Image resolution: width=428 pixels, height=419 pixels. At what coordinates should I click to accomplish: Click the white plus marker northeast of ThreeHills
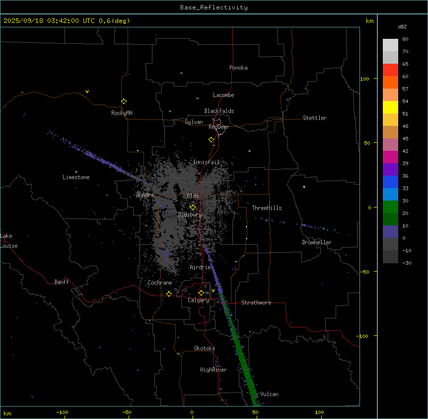pyautogui.click(x=304, y=187)
